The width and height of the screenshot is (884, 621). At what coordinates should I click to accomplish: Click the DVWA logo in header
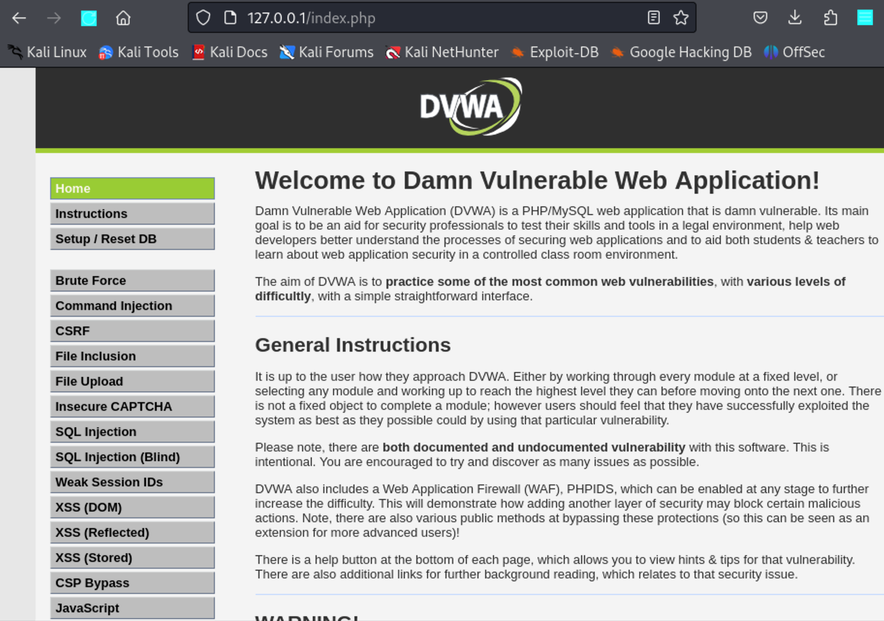(x=471, y=107)
